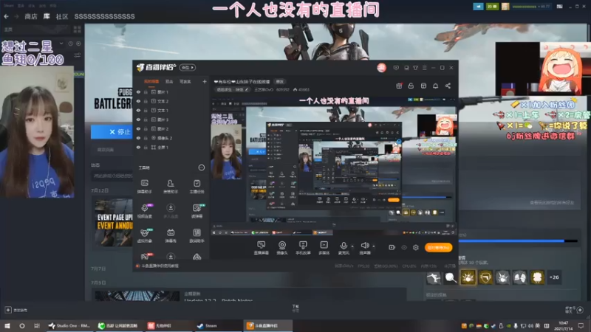Image resolution: width=591 pixels, height=332 pixels.
Task: Open the stream settings gear icon
Action: pyautogui.click(x=416, y=247)
